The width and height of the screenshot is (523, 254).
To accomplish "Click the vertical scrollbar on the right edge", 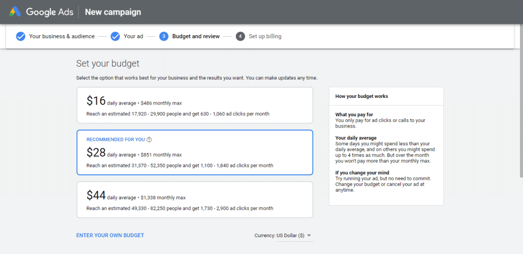I will (520, 102).
